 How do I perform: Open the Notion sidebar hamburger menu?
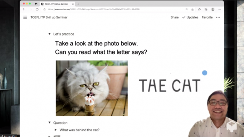(x=25, y=17)
